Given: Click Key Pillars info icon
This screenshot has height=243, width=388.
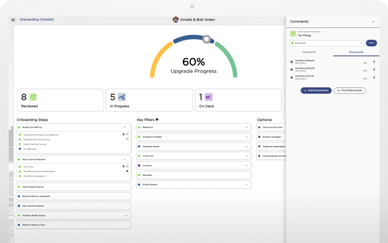Looking at the screenshot, I should pos(157,119).
